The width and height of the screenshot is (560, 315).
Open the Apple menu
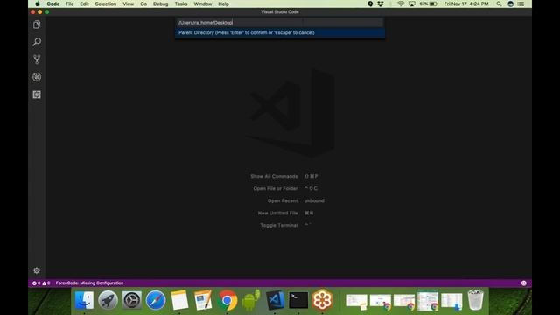click(x=38, y=3)
